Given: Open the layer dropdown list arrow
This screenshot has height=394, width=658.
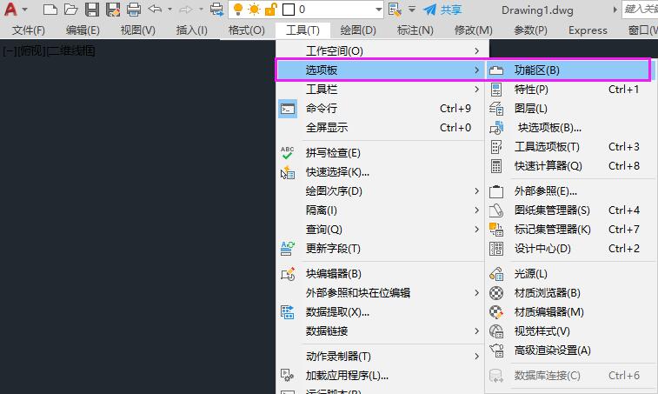Looking at the screenshot, I should (x=378, y=10).
